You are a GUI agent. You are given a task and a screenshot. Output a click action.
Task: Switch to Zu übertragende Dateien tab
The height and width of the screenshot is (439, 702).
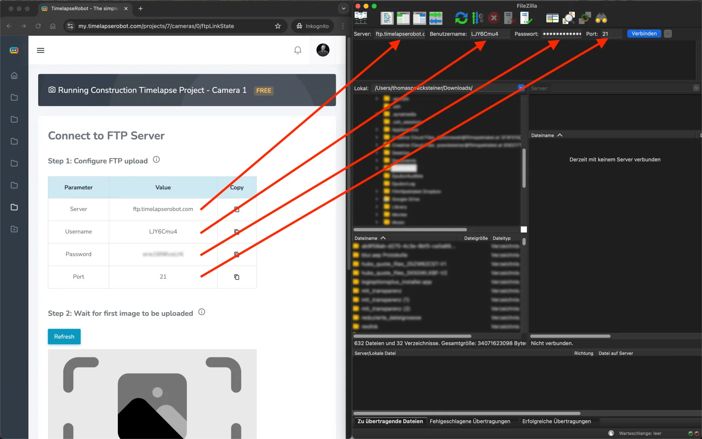click(390, 421)
